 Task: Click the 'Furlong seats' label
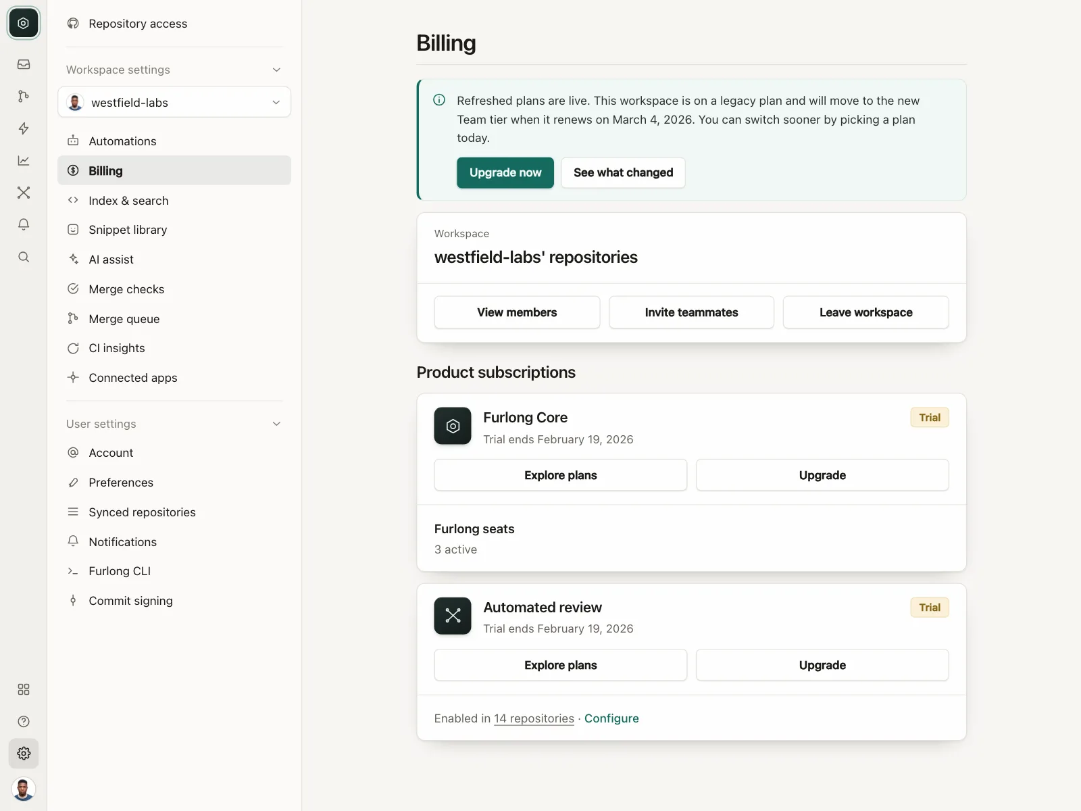(474, 529)
